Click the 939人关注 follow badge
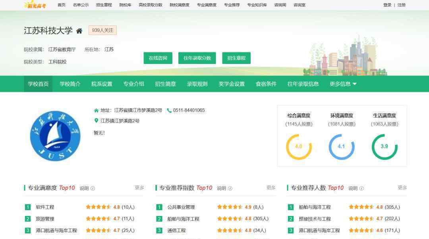This screenshot has height=239, width=429. click(102, 30)
